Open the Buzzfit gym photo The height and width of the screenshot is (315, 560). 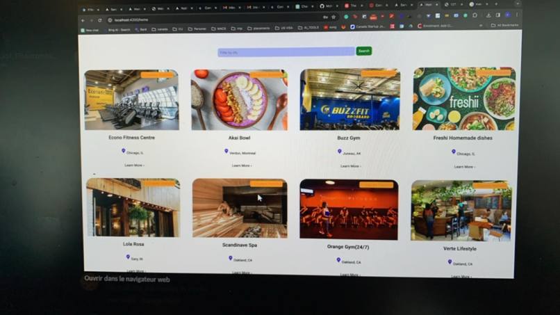tap(350, 99)
